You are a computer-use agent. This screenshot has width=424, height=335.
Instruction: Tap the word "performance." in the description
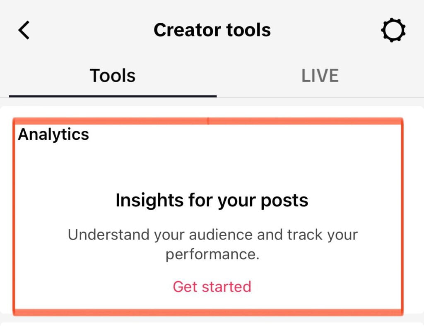(212, 254)
